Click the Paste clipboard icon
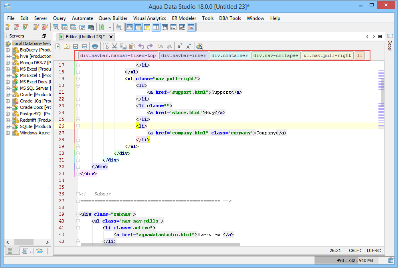 (x=132, y=46)
